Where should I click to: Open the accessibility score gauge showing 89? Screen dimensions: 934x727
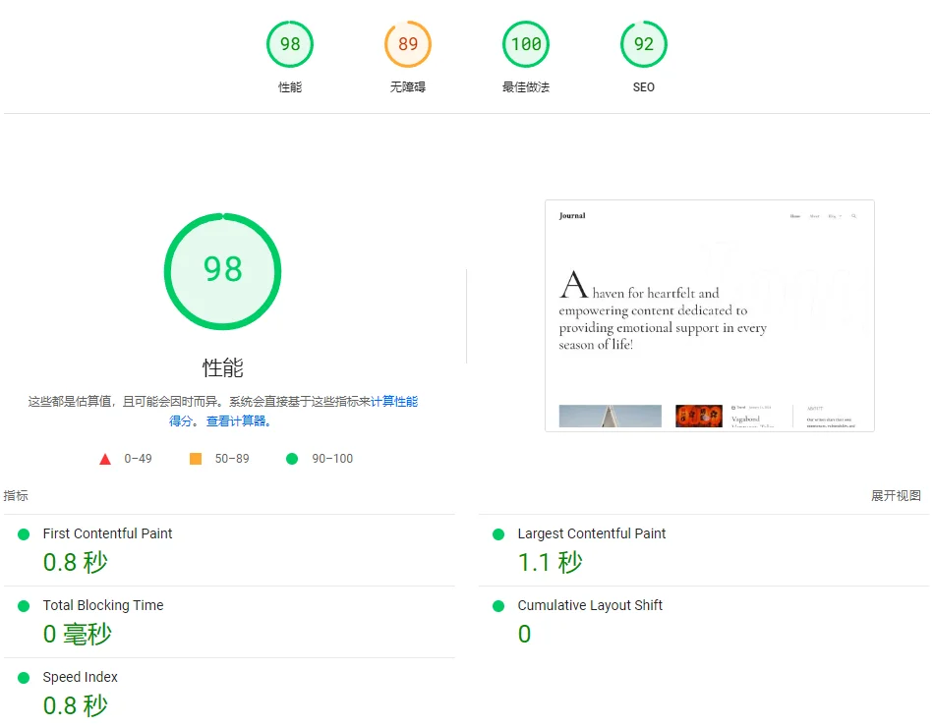click(407, 44)
